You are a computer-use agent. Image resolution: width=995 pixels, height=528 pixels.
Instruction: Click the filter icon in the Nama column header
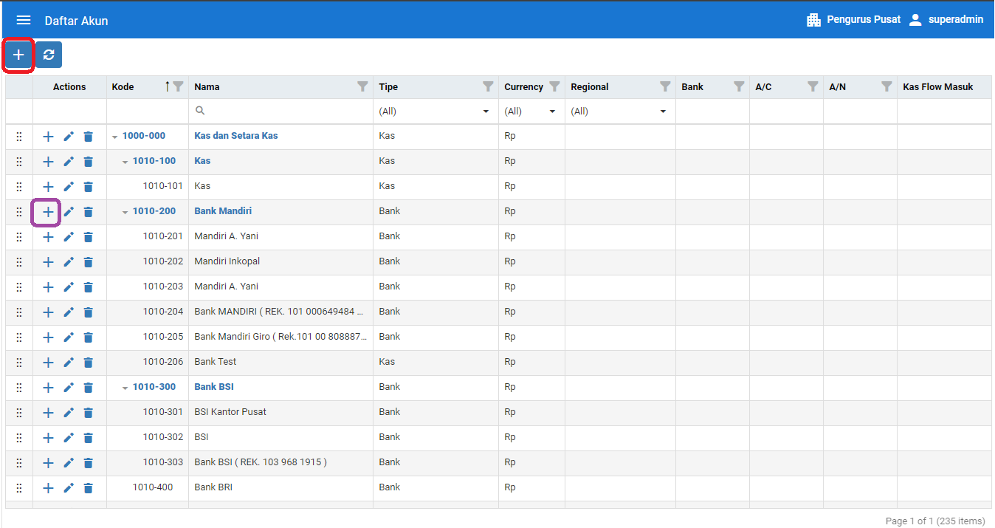[x=362, y=86]
